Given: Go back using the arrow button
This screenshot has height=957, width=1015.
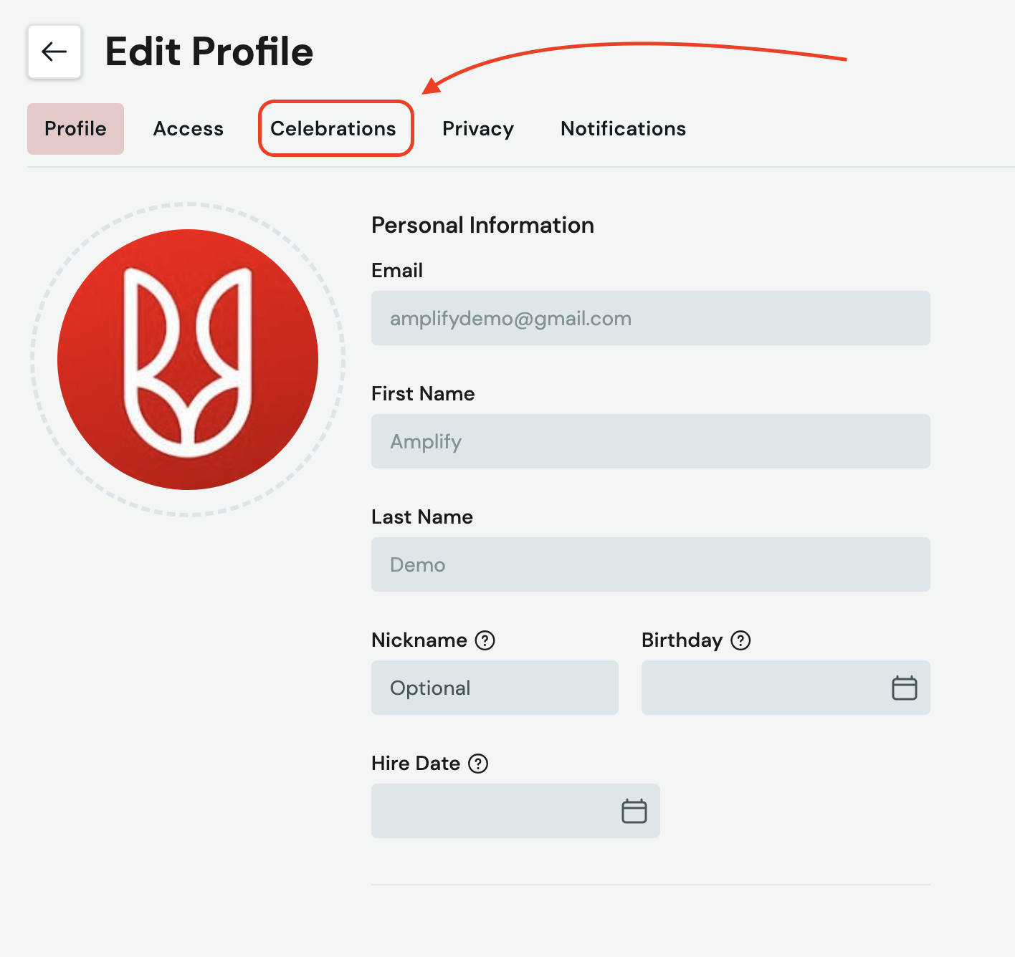Looking at the screenshot, I should (x=54, y=52).
